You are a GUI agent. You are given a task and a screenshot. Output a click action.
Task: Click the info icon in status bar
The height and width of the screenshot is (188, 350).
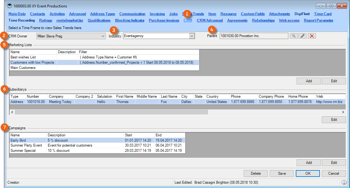(x=344, y=182)
